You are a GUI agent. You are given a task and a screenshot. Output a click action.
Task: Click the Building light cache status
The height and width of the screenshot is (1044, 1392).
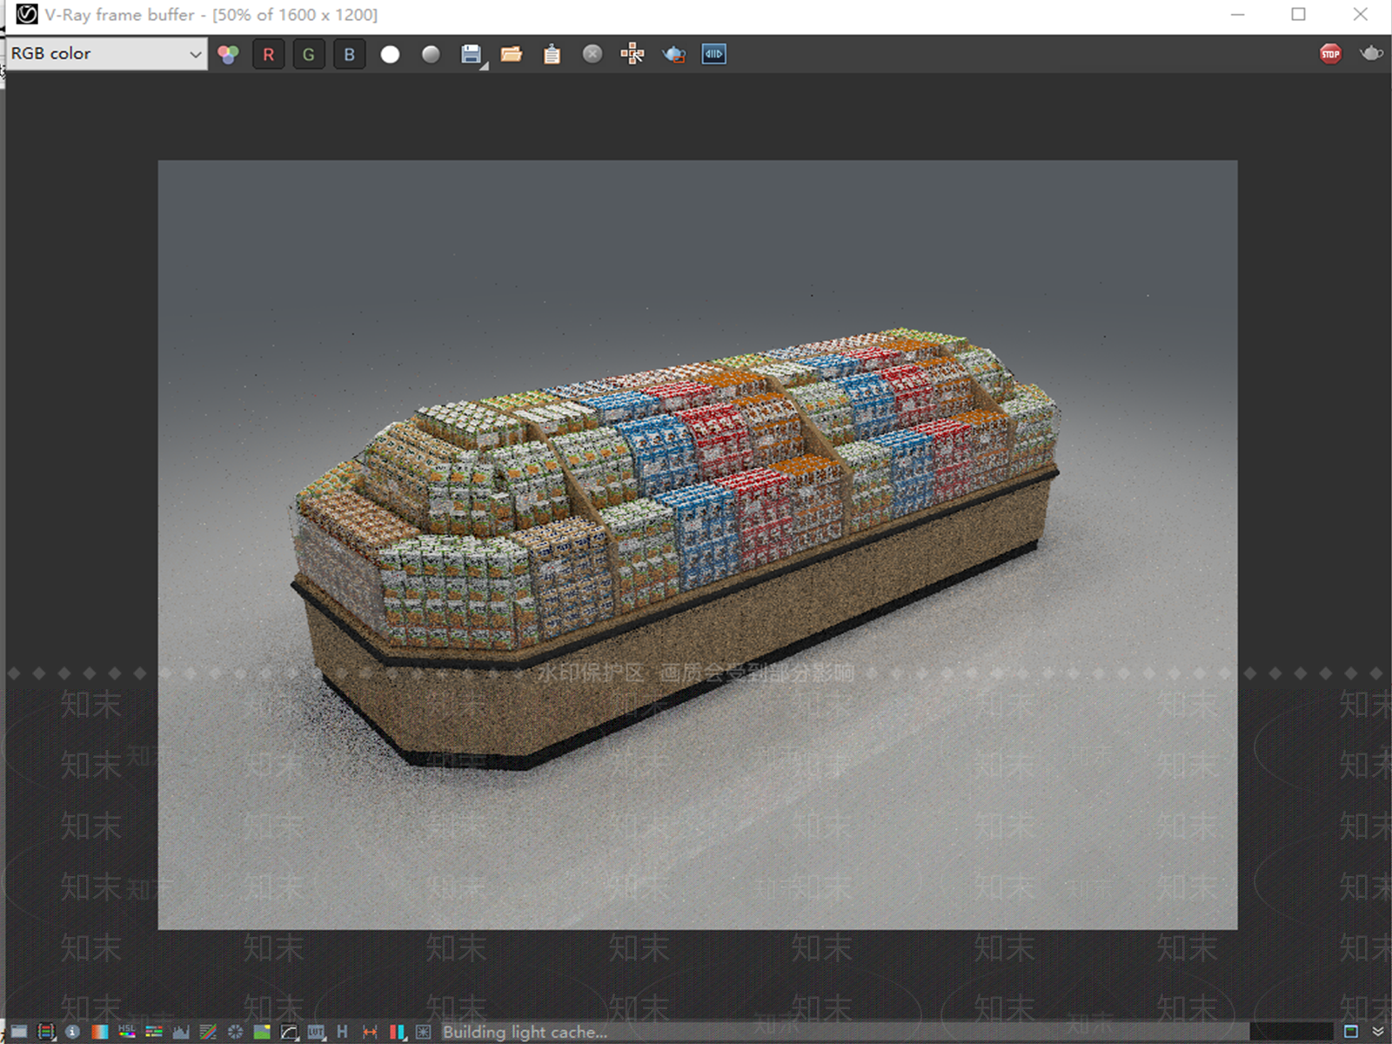[x=525, y=1032]
